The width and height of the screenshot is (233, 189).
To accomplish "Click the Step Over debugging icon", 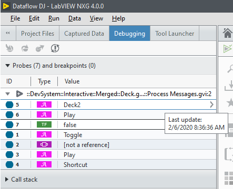I will [25, 48].
